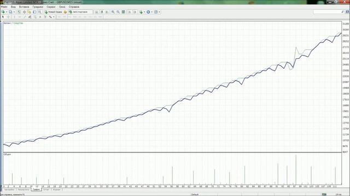Expand the Periods dropdown arrow
Viewport: 350px width, 196px height.
(x=152, y=12)
